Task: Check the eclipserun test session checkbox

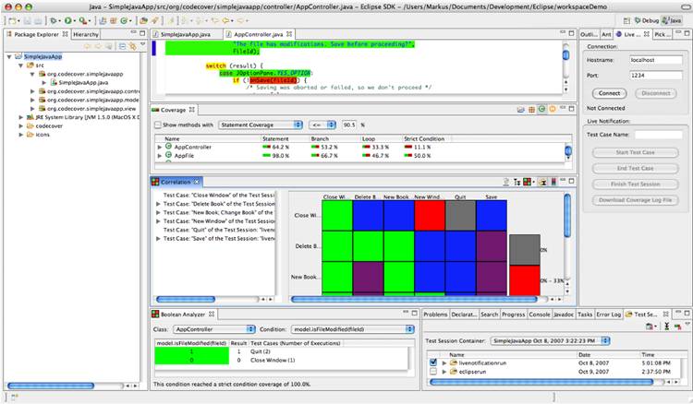Action: 433,372
